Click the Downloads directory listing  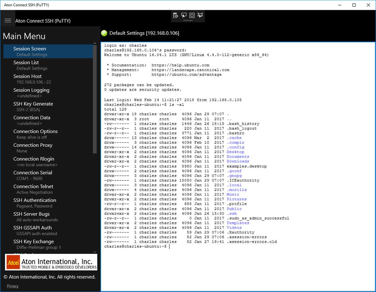(x=238, y=161)
